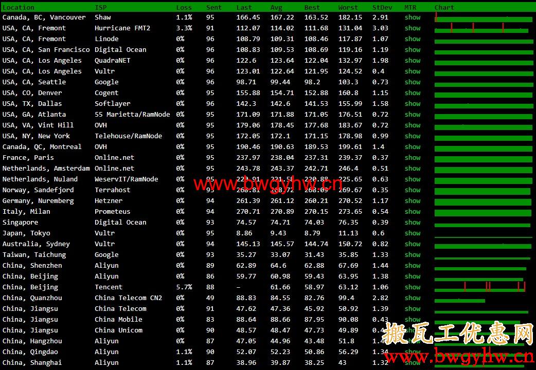536x370 pixels.
Task: Select the sent value 49
Action: [x=210, y=298]
